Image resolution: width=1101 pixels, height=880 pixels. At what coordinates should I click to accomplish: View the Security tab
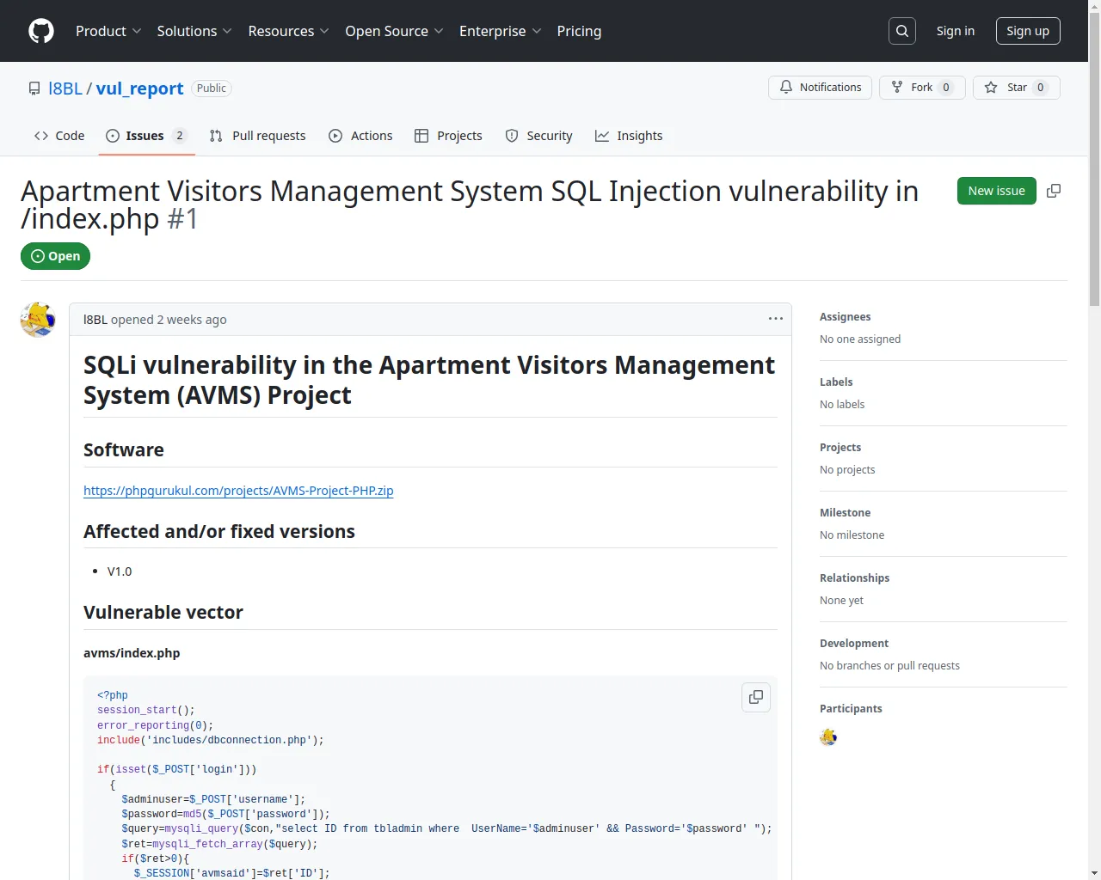point(539,136)
